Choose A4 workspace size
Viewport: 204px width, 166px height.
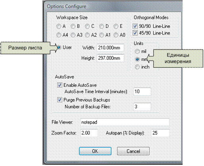click(59, 35)
